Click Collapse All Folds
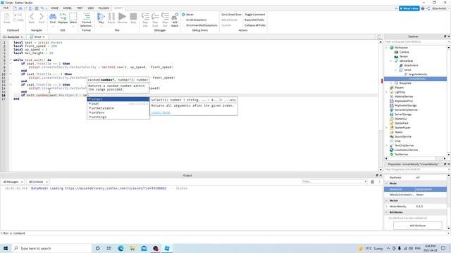The height and width of the screenshot is (253, 451). pos(255,25)
